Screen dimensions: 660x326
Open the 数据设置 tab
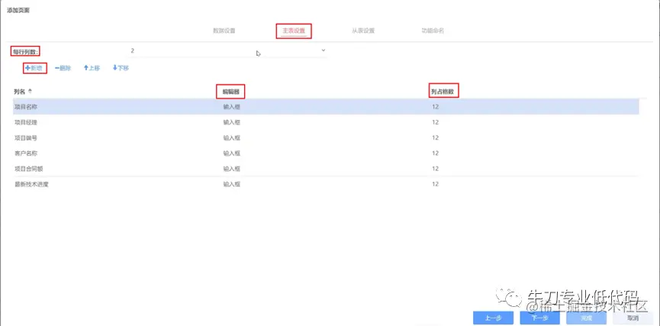[224, 31]
